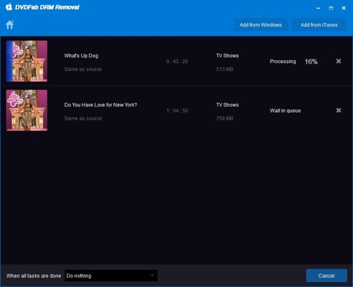Click the What's Up Dog title
The height and width of the screenshot is (287, 353).
pyautogui.click(x=81, y=55)
